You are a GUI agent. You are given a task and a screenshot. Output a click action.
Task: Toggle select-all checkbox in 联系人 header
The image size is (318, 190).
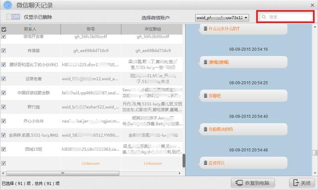point(3,29)
